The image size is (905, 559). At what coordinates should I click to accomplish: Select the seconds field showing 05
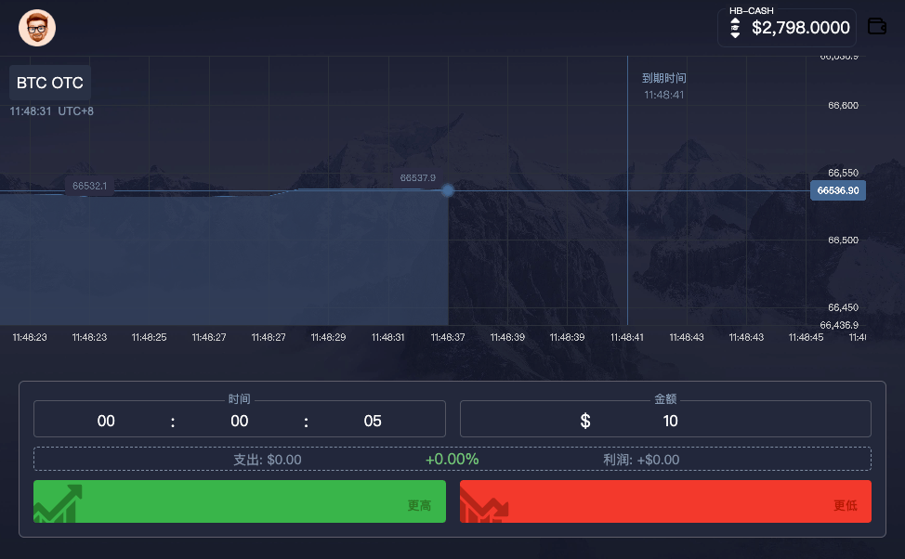373,422
